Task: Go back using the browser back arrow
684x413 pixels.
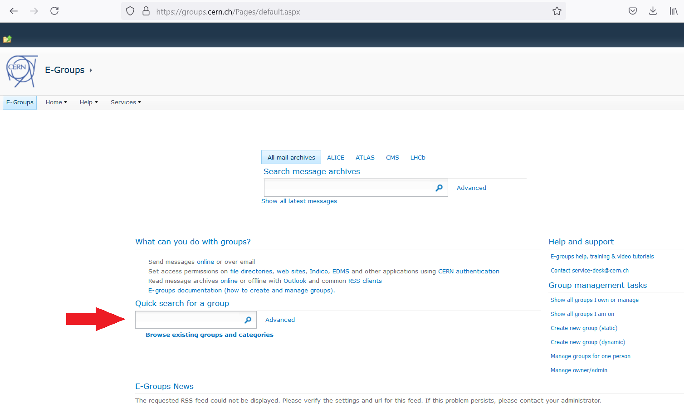Action: [14, 11]
